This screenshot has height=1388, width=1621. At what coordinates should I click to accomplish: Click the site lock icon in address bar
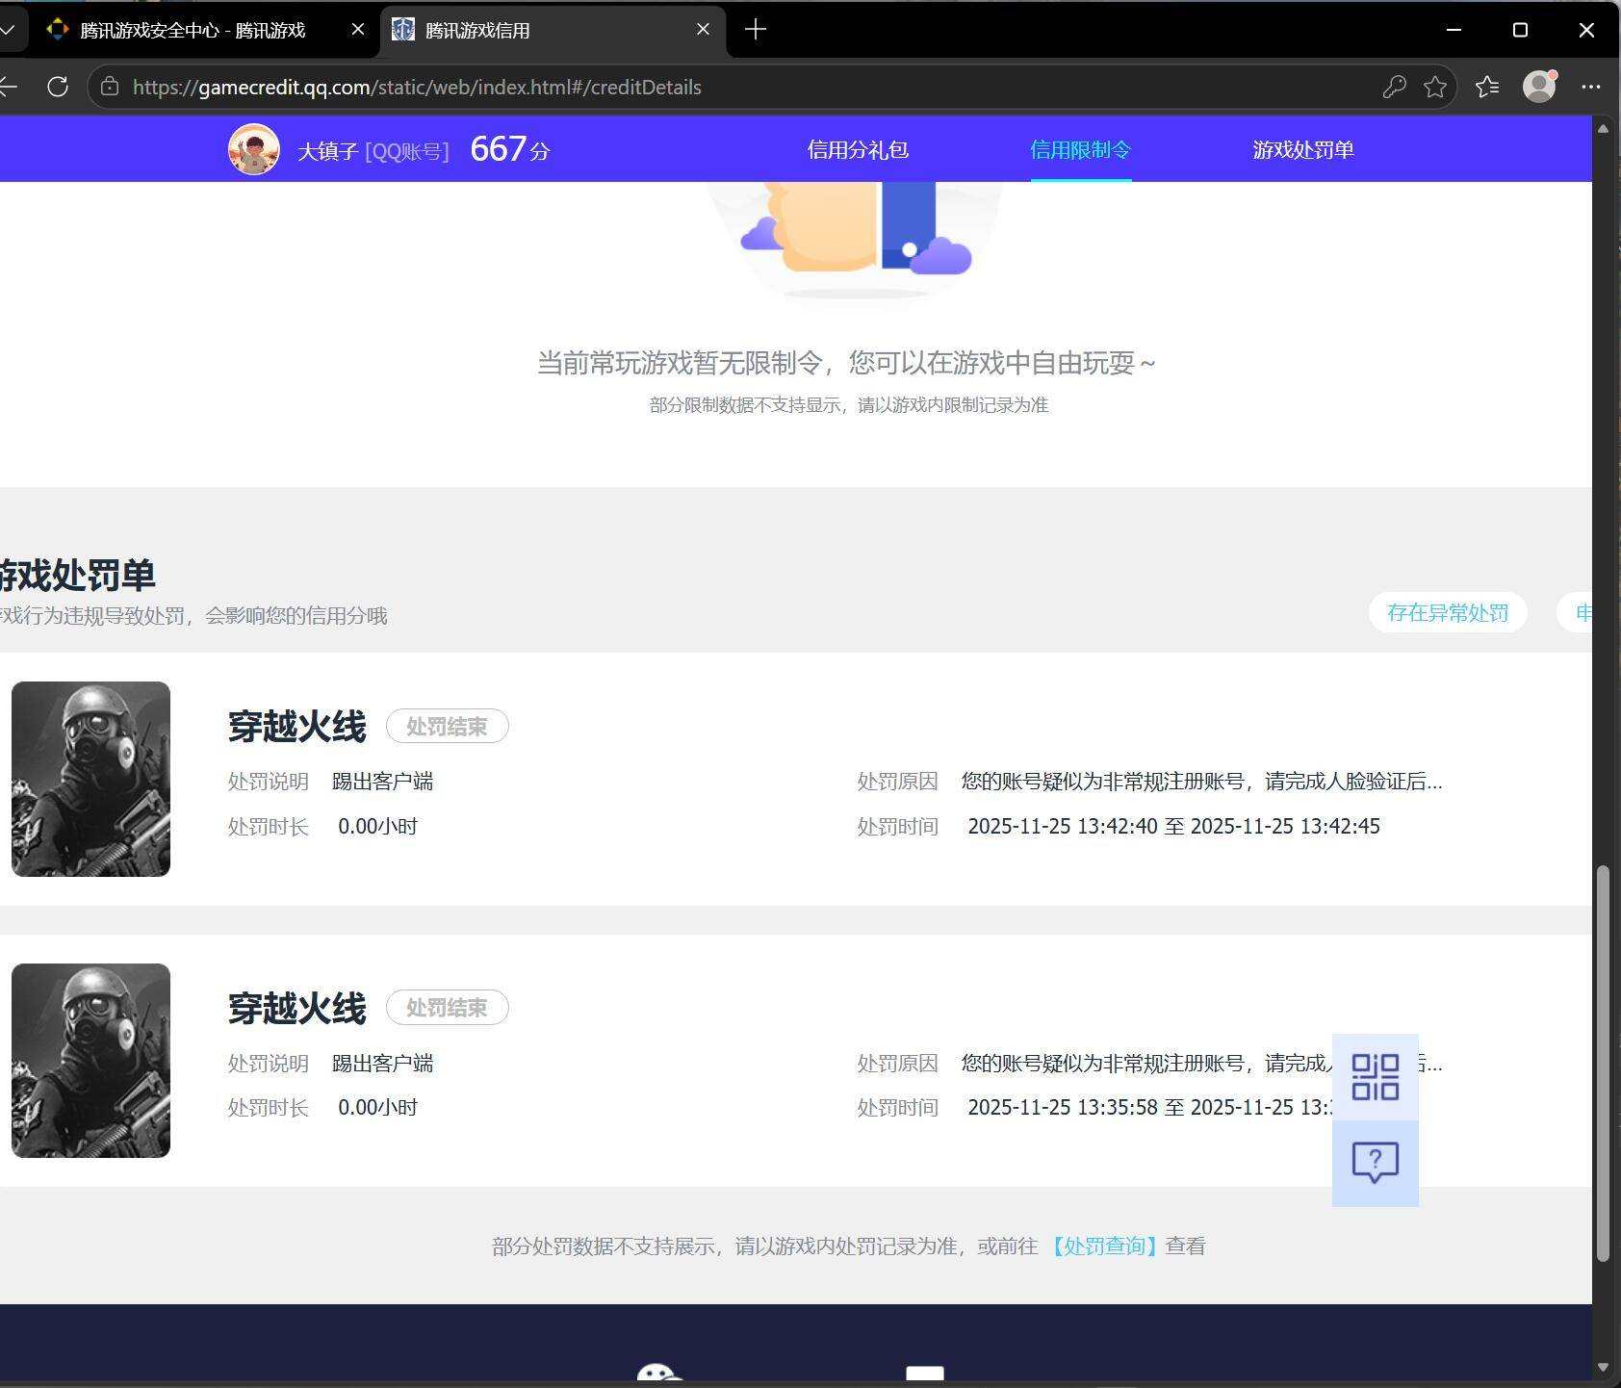pyautogui.click(x=110, y=87)
